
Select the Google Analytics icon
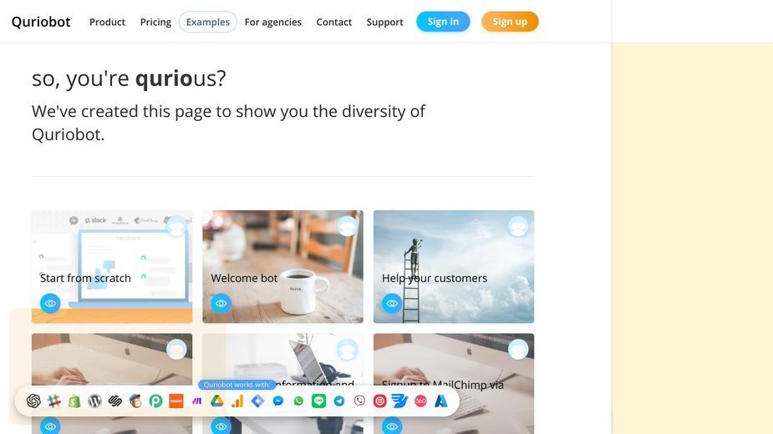(237, 401)
